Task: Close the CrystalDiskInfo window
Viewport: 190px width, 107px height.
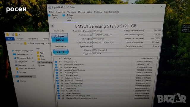Action: point(161,7)
